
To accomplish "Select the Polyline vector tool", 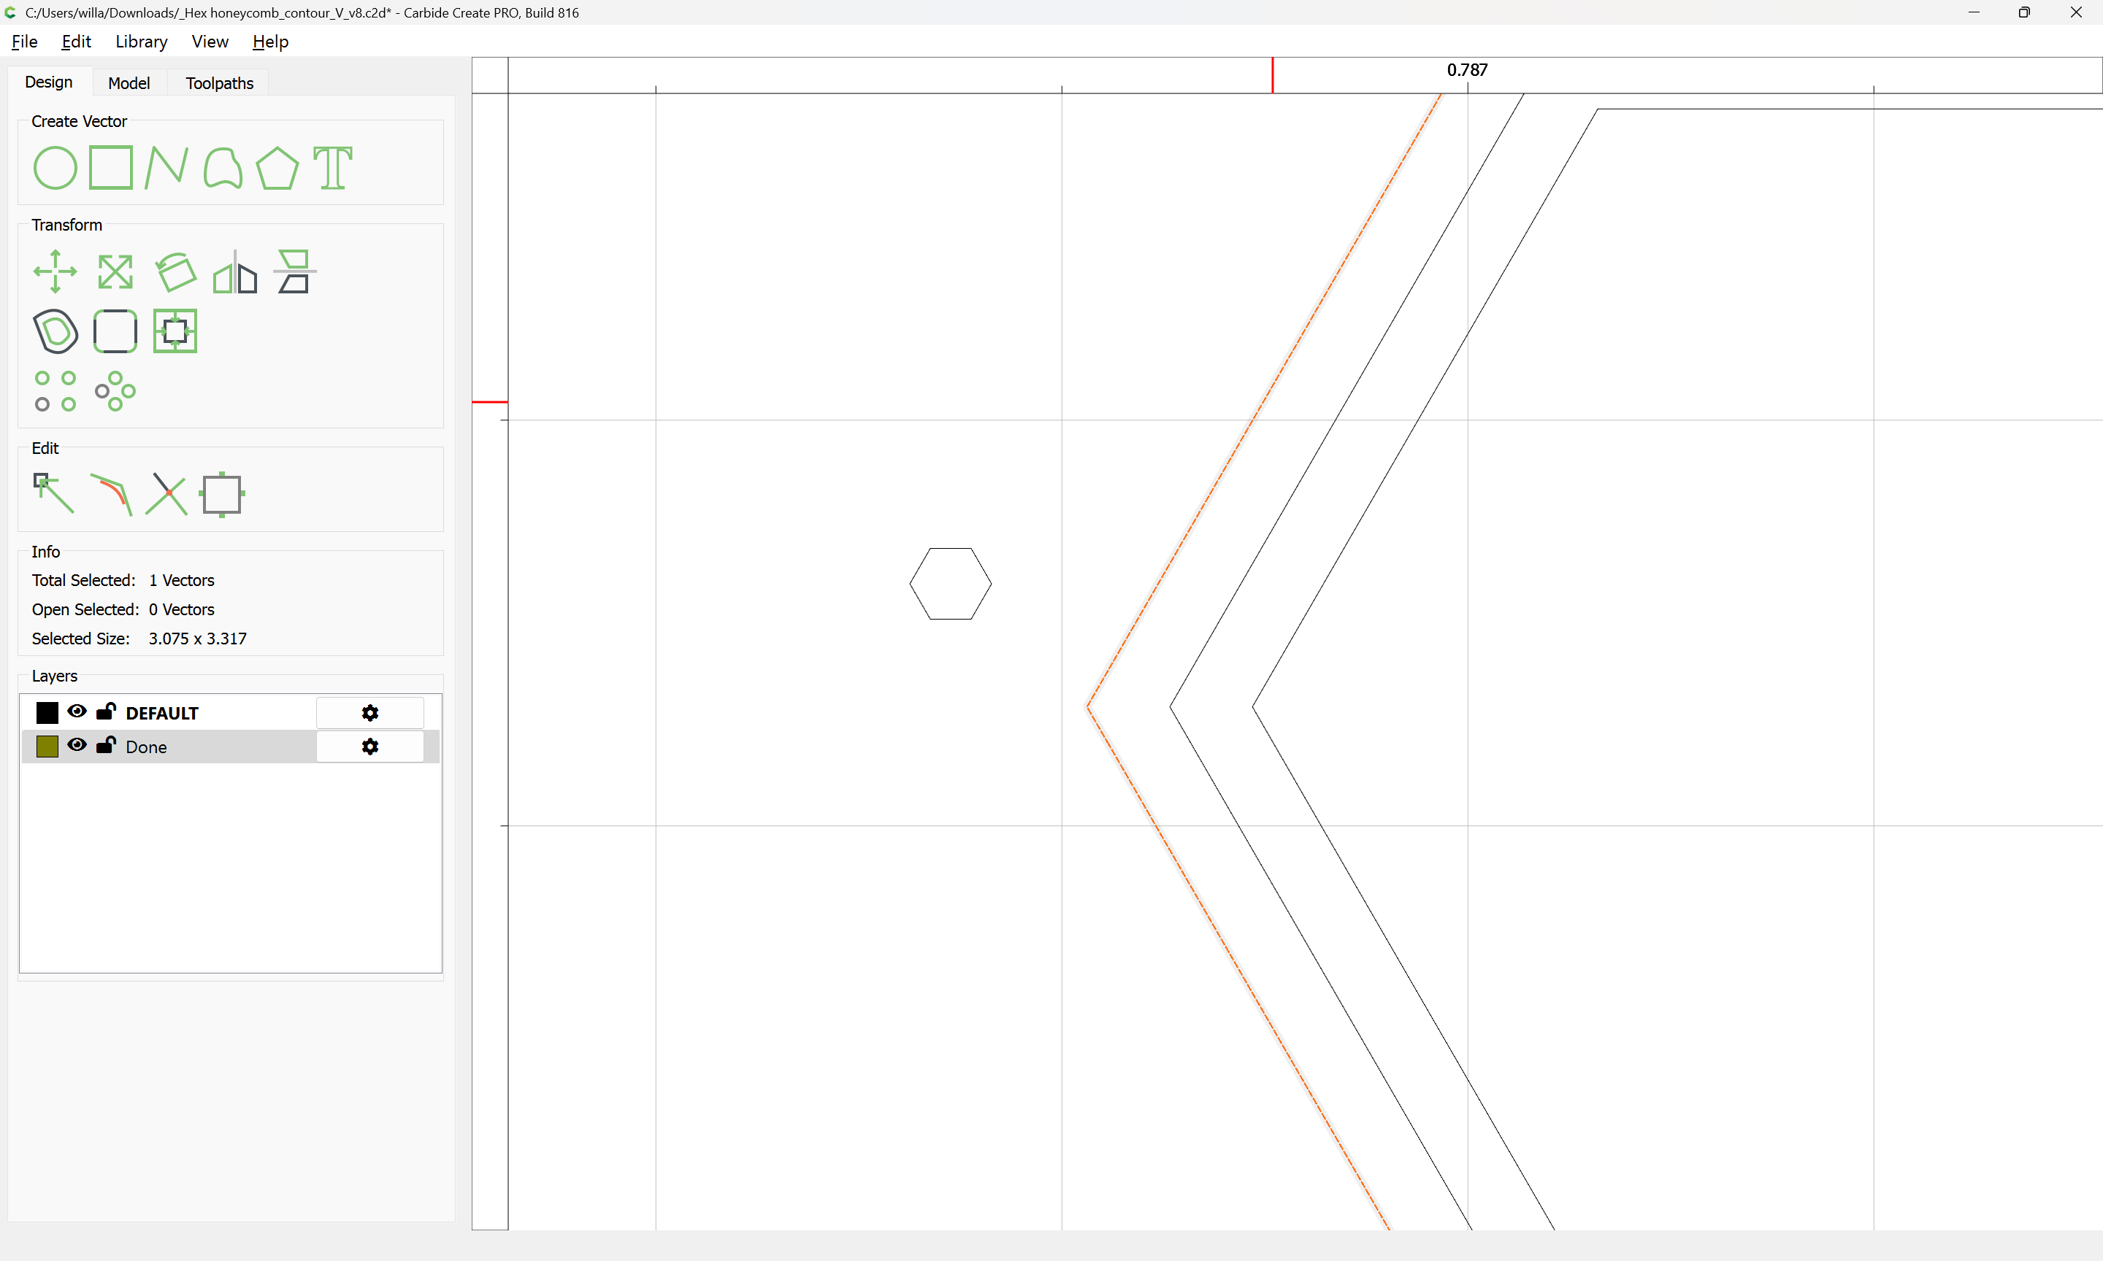I will click(x=166, y=167).
